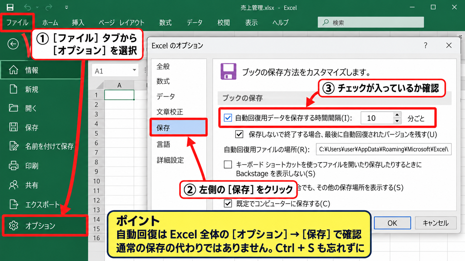Image resolution: width=465 pixels, height=261 pixels.
Task: Click the Undo arrow icon
Action: tap(27, 7)
